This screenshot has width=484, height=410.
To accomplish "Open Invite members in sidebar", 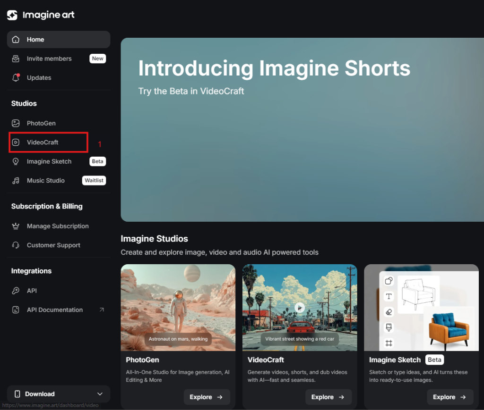I will [x=59, y=59].
